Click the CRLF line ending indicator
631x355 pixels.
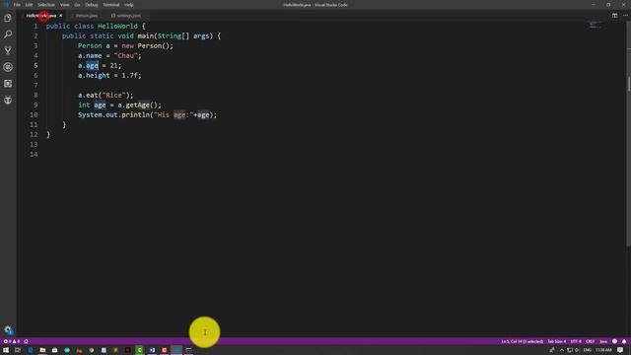pyautogui.click(x=591, y=341)
